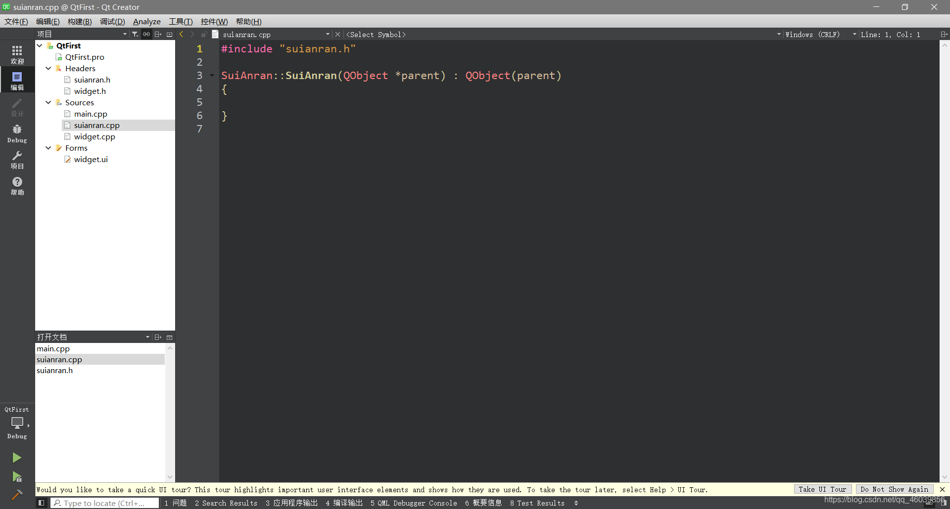The height and width of the screenshot is (509, 950).
Task: Open the 帮助(H) menu
Action: 248,21
